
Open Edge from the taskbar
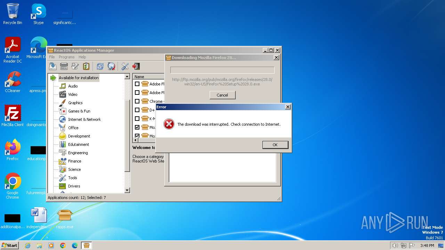click(75, 245)
